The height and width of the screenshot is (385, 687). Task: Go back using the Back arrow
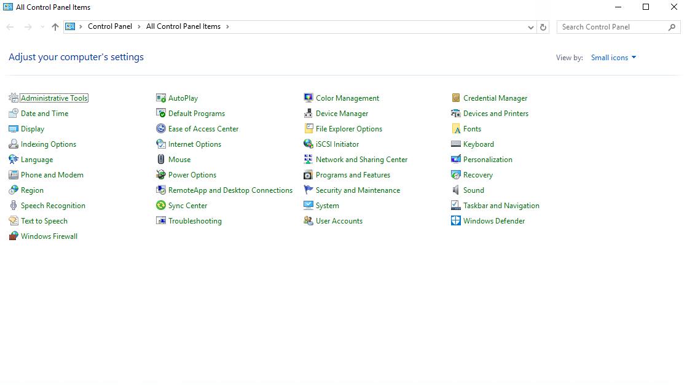(10, 27)
